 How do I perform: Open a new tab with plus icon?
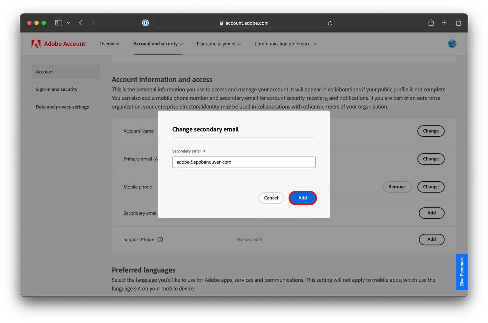click(x=444, y=23)
